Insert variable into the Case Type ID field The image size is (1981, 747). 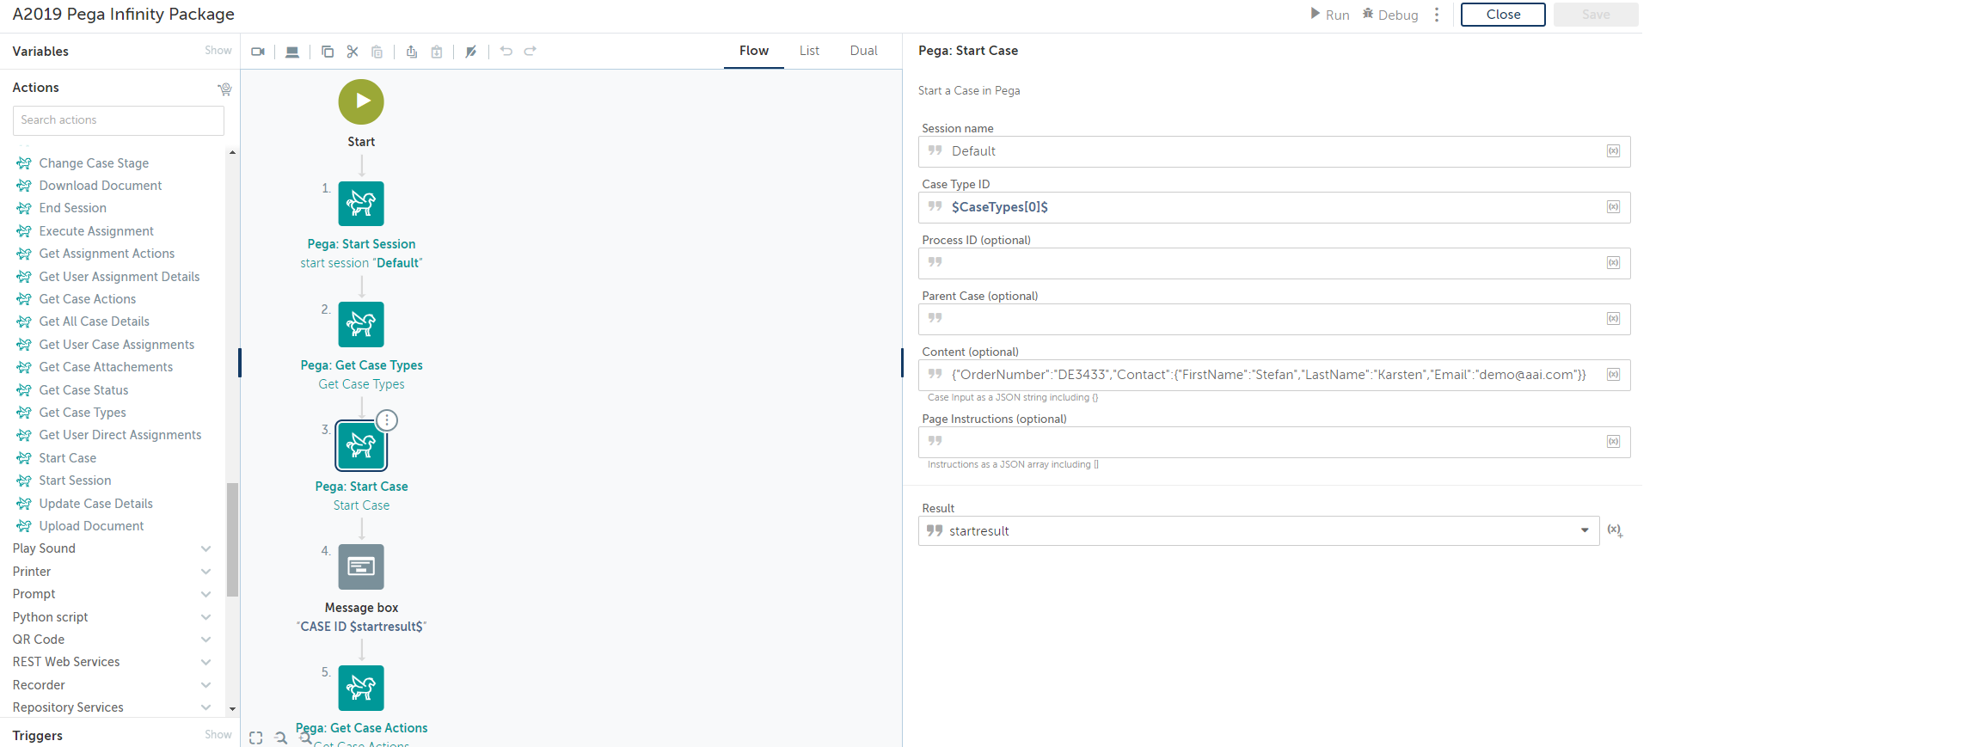pos(1613,207)
